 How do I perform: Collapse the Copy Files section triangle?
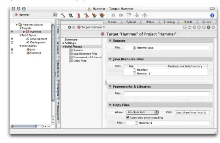coord(110,105)
